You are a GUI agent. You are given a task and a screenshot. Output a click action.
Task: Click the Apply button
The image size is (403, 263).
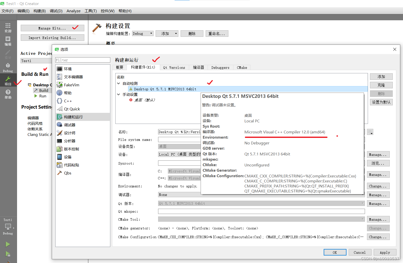coord(385,252)
